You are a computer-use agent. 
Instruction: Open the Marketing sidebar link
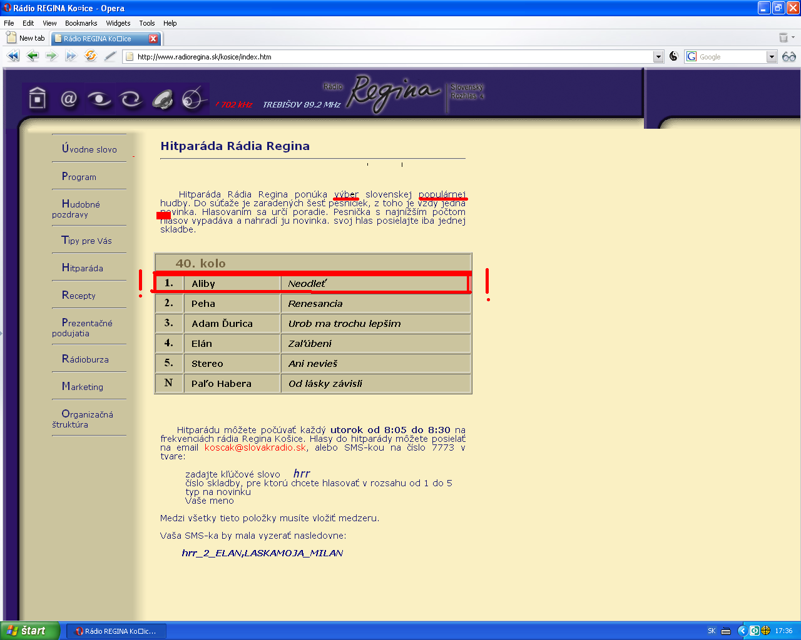tap(82, 387)
